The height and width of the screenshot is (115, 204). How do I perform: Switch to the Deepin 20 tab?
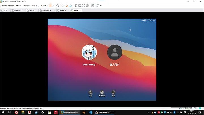(63, 11)
